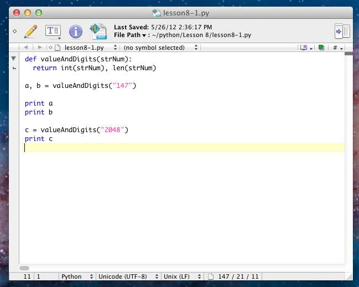
Task: Click the 147 / 21 / 11 statistics
Action: tap(238, 276)
